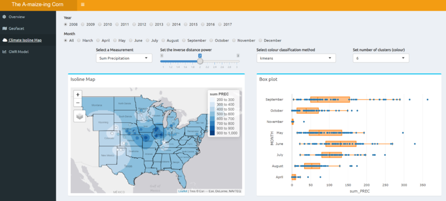Select month December
The image size is (446, 201).
(x=261, y=40)
